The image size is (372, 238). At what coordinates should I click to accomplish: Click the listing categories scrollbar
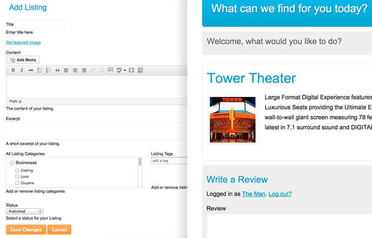pos(140,162)
